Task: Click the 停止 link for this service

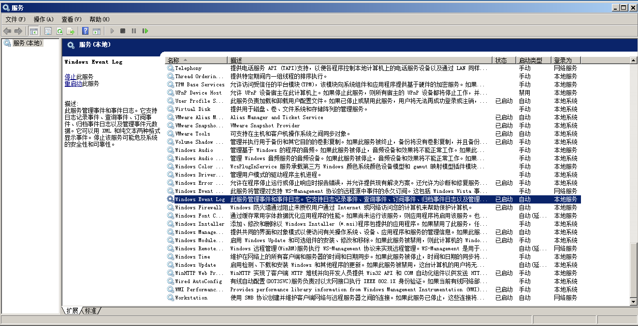Action: point(71,77)
